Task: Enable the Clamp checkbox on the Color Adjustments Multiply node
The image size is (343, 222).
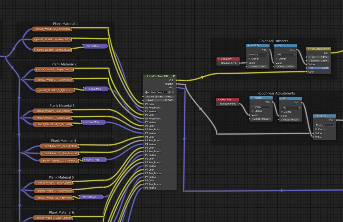Action: tap(250, 59)
